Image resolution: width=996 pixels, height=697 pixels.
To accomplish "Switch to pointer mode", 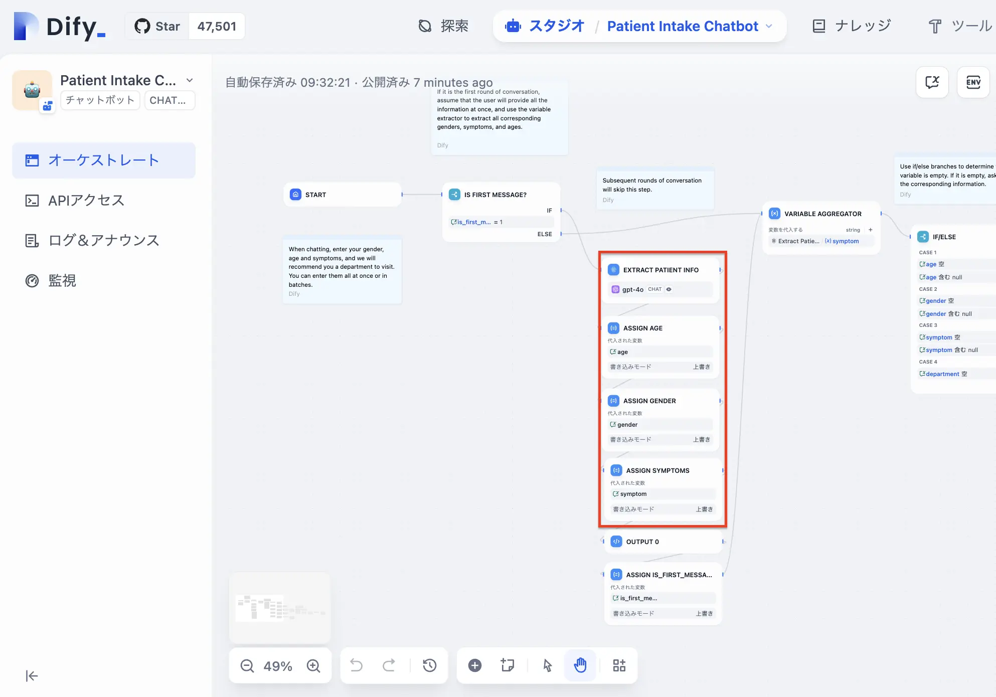I will [548, 665].
